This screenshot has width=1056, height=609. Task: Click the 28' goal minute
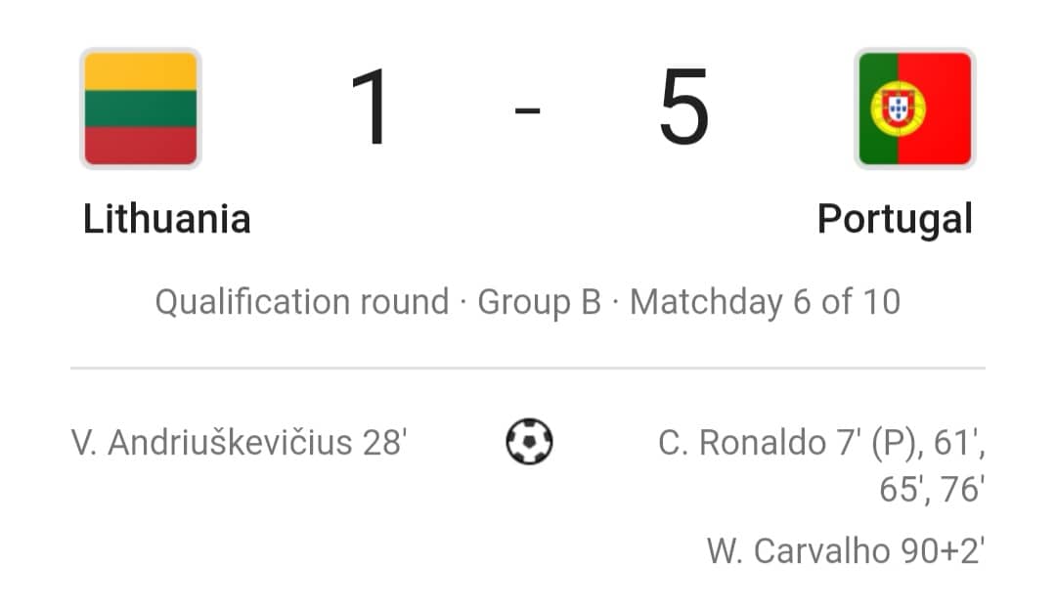click(384, 443)
